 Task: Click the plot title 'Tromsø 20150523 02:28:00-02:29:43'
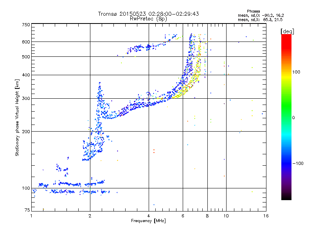click(148, 14)
